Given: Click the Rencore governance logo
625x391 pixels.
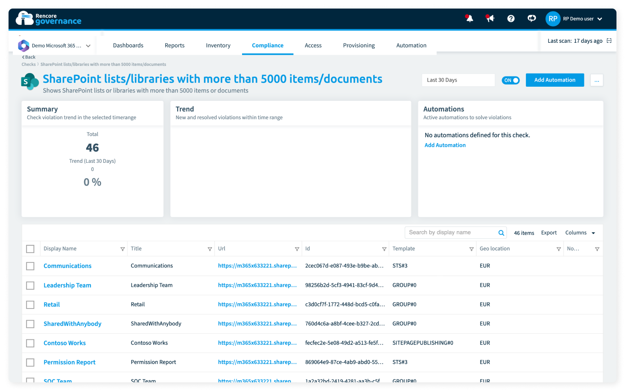Looking at the screenshot, I should (49, 18).
